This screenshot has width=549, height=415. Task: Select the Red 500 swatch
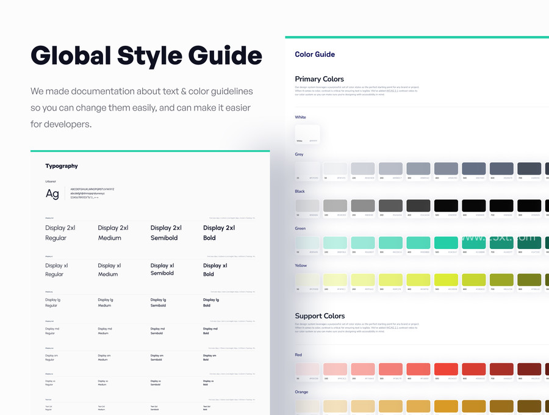(446, 369)
